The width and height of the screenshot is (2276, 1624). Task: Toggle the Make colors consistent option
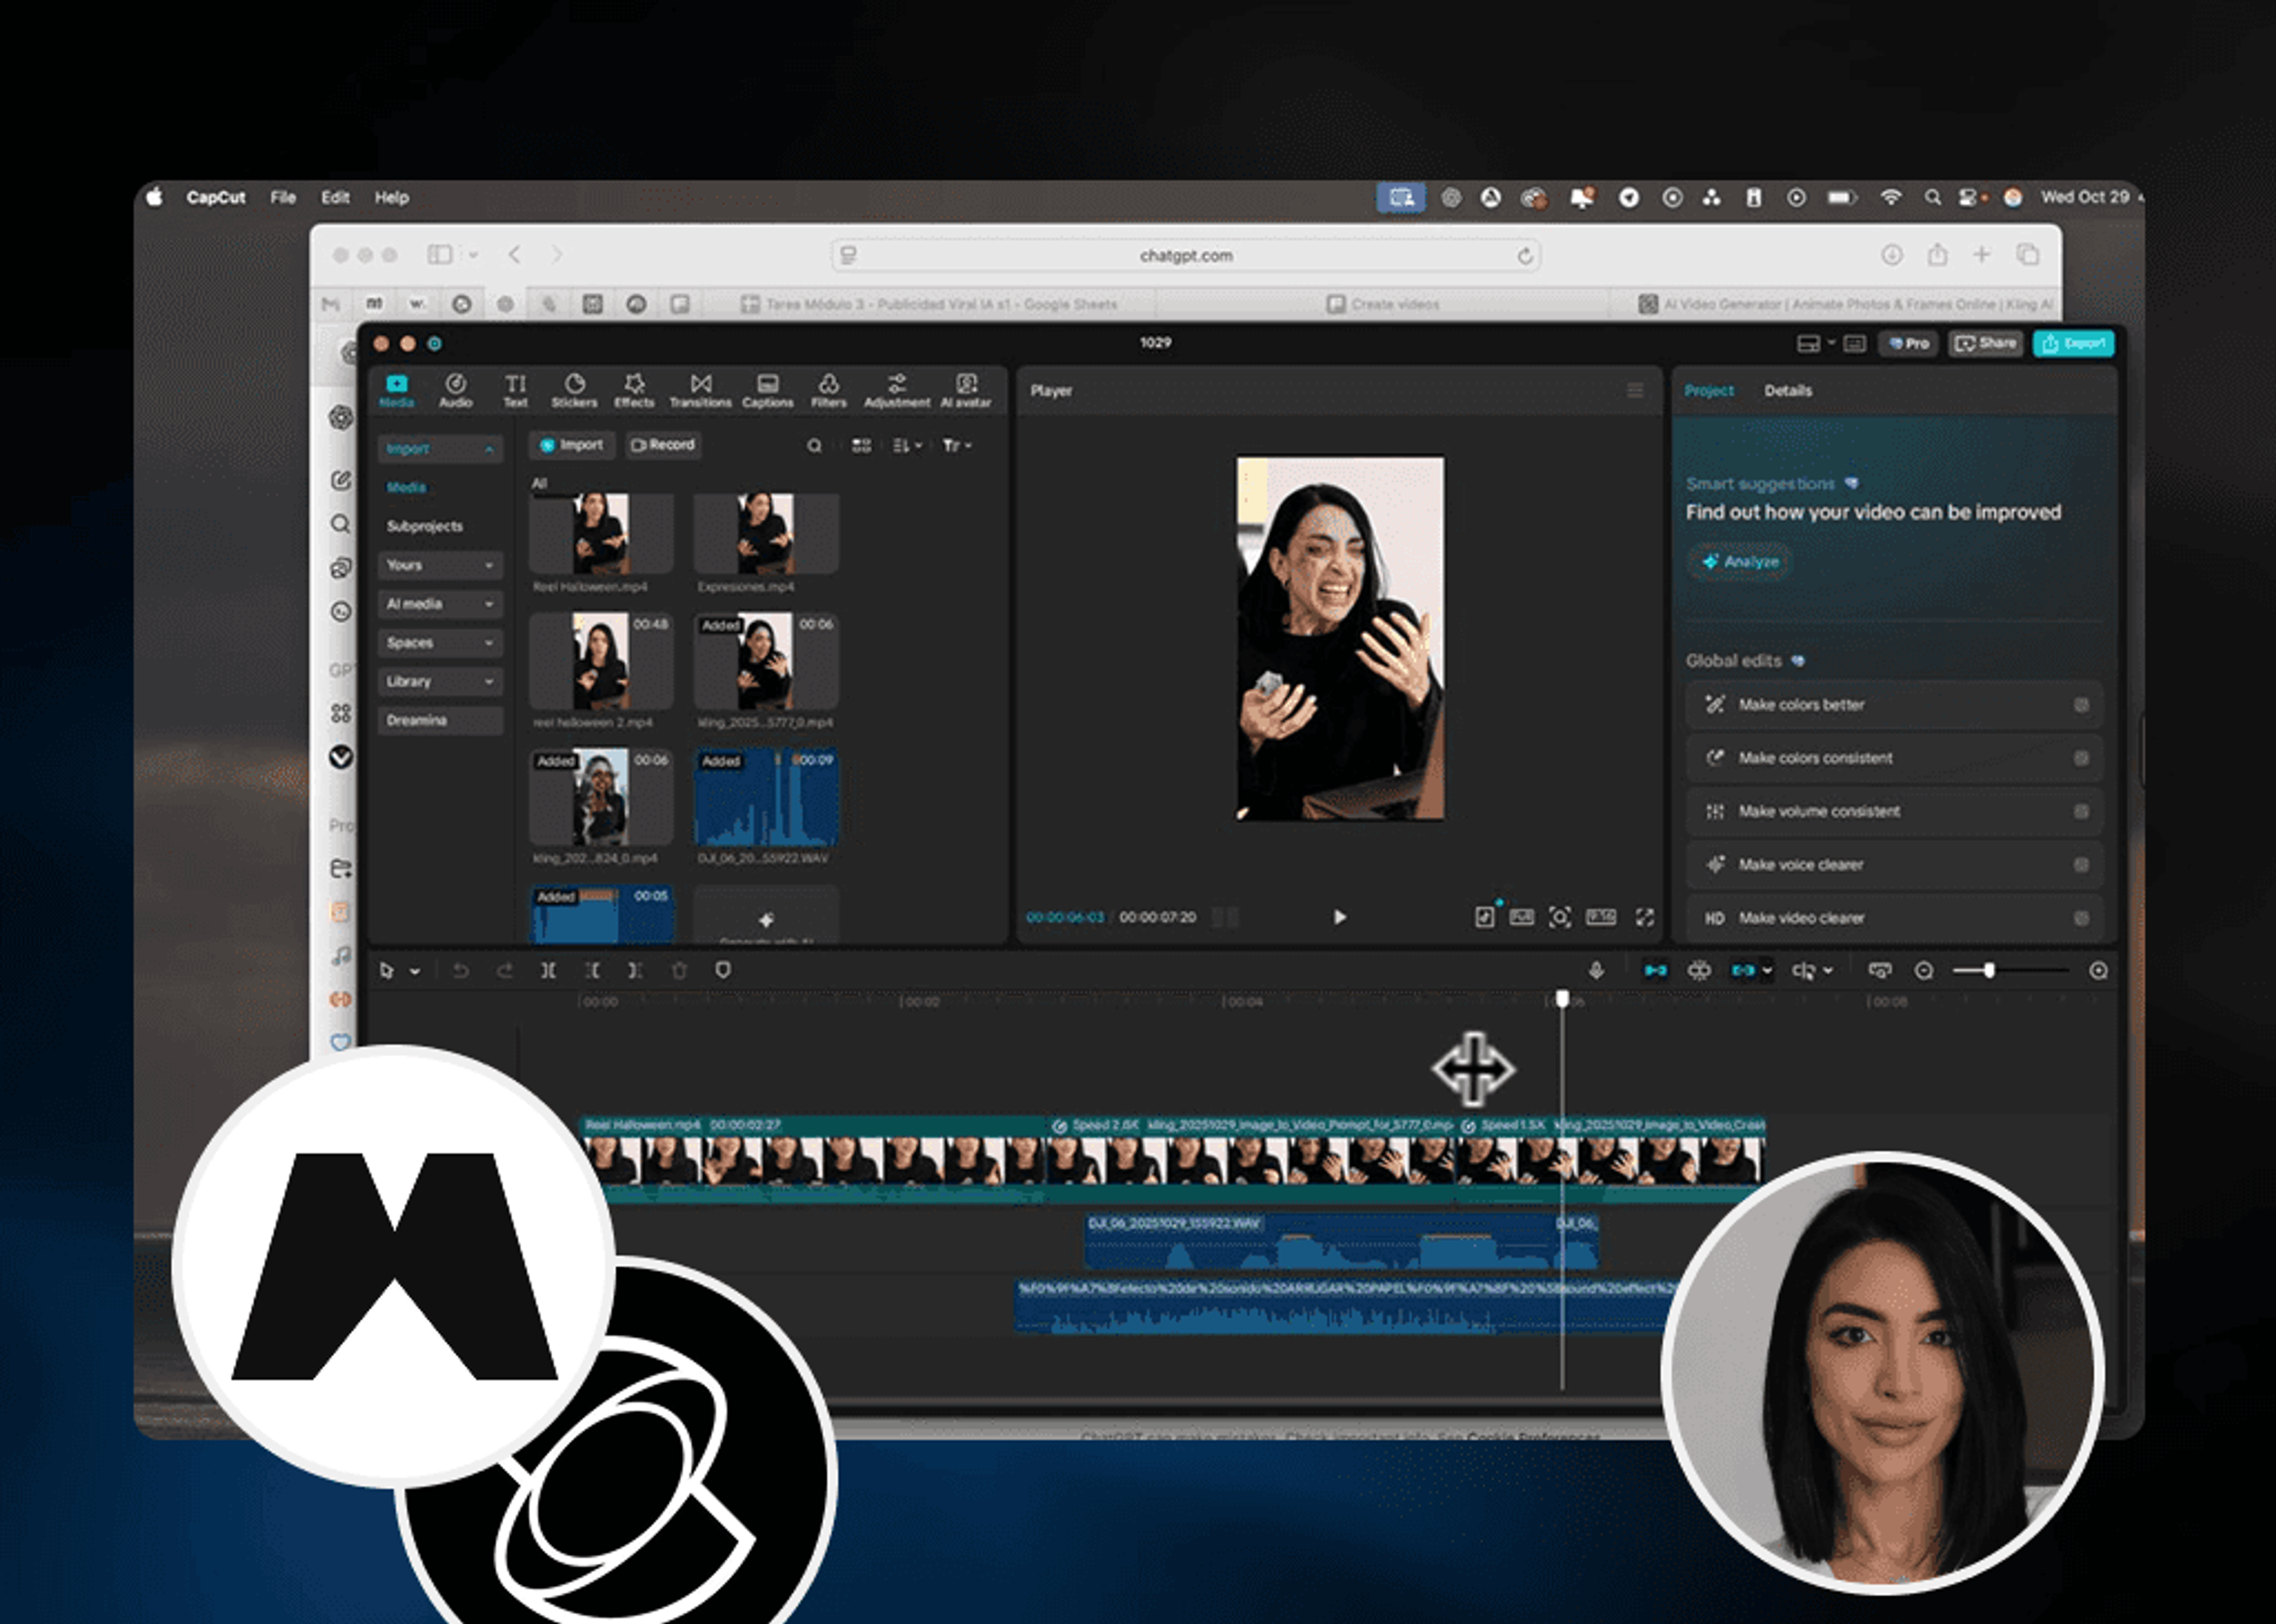2082,758
